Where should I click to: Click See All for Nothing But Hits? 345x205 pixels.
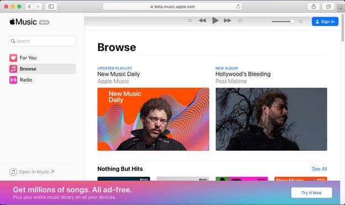(320, 169)
